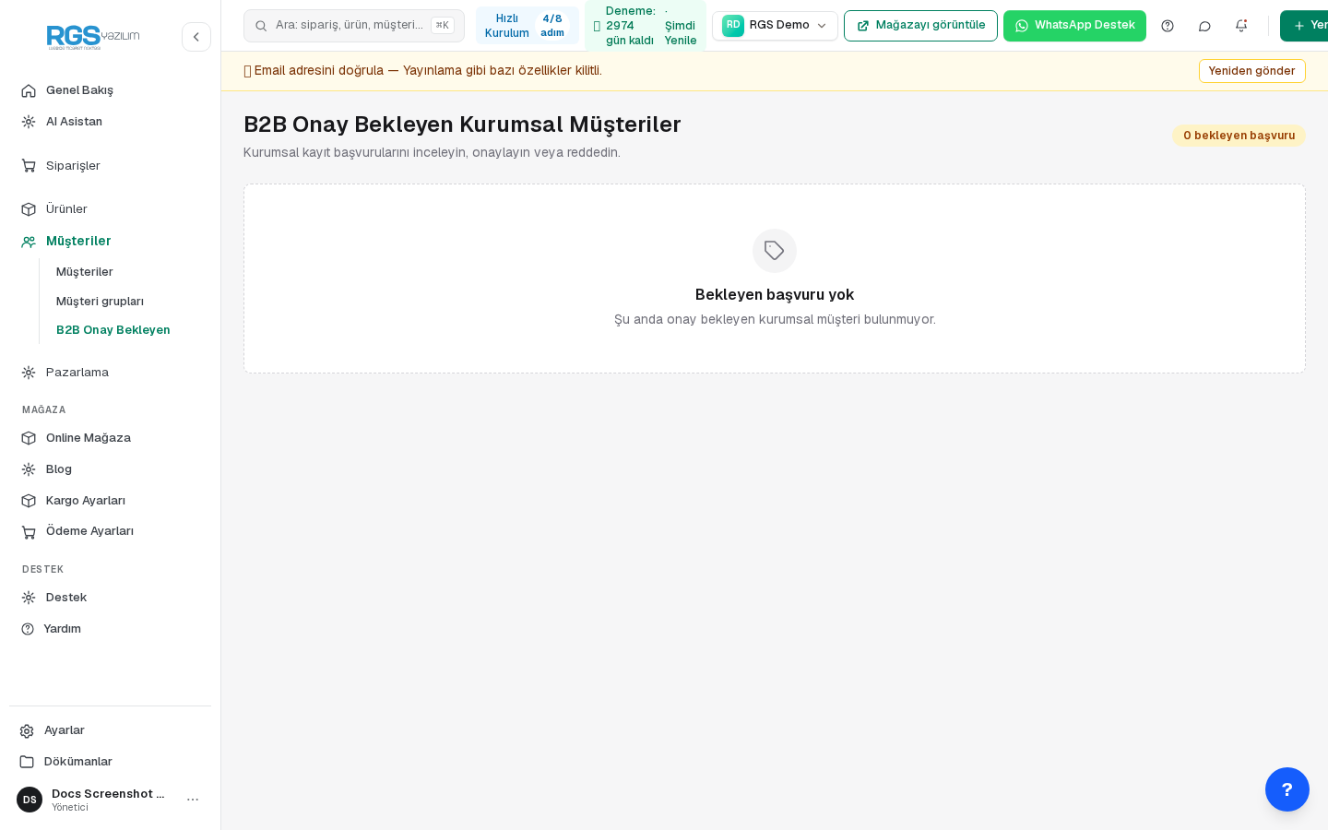Image resolution: width=1328 pixels, height=830 pixels.
Task: Focus the search input field
Action: tap(354, 26)
